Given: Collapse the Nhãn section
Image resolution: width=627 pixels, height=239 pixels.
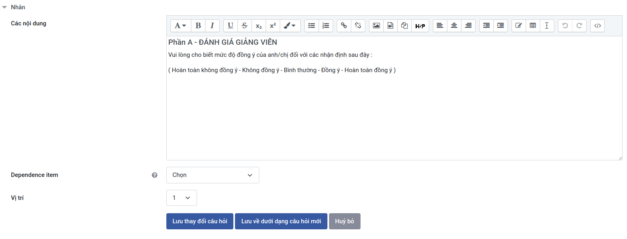Looking at the screenshot, I should pyautogui.click(x=5, y=7).
